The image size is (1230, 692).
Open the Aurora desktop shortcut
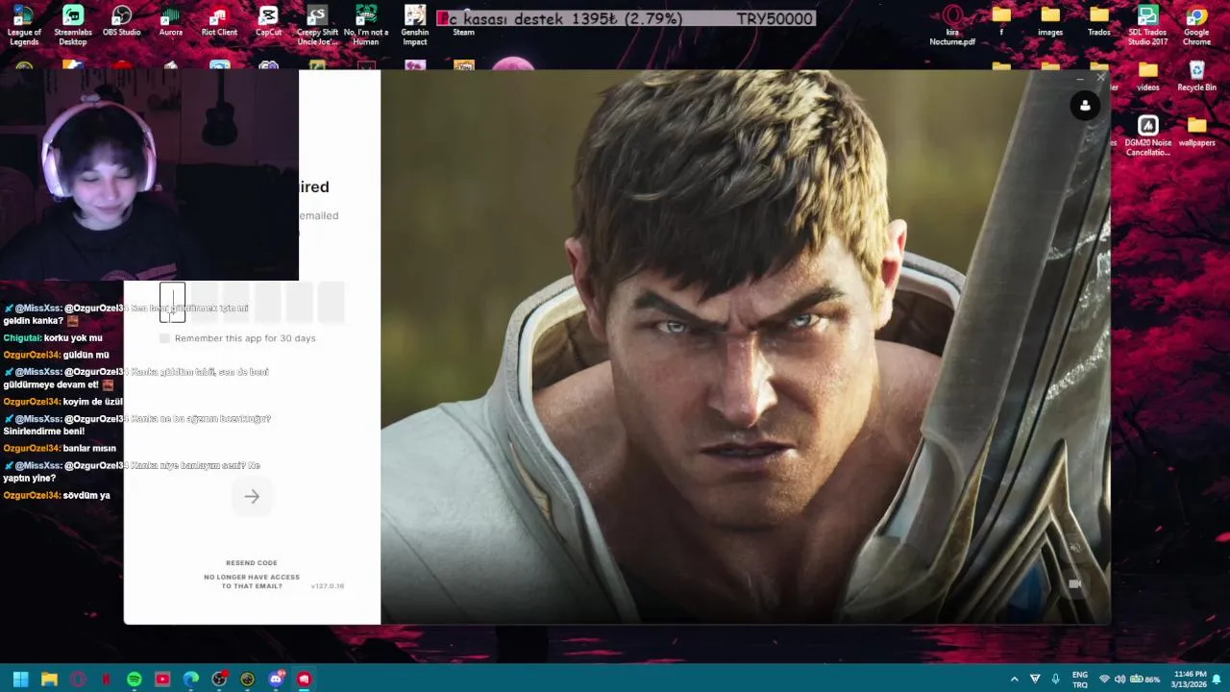171,21
